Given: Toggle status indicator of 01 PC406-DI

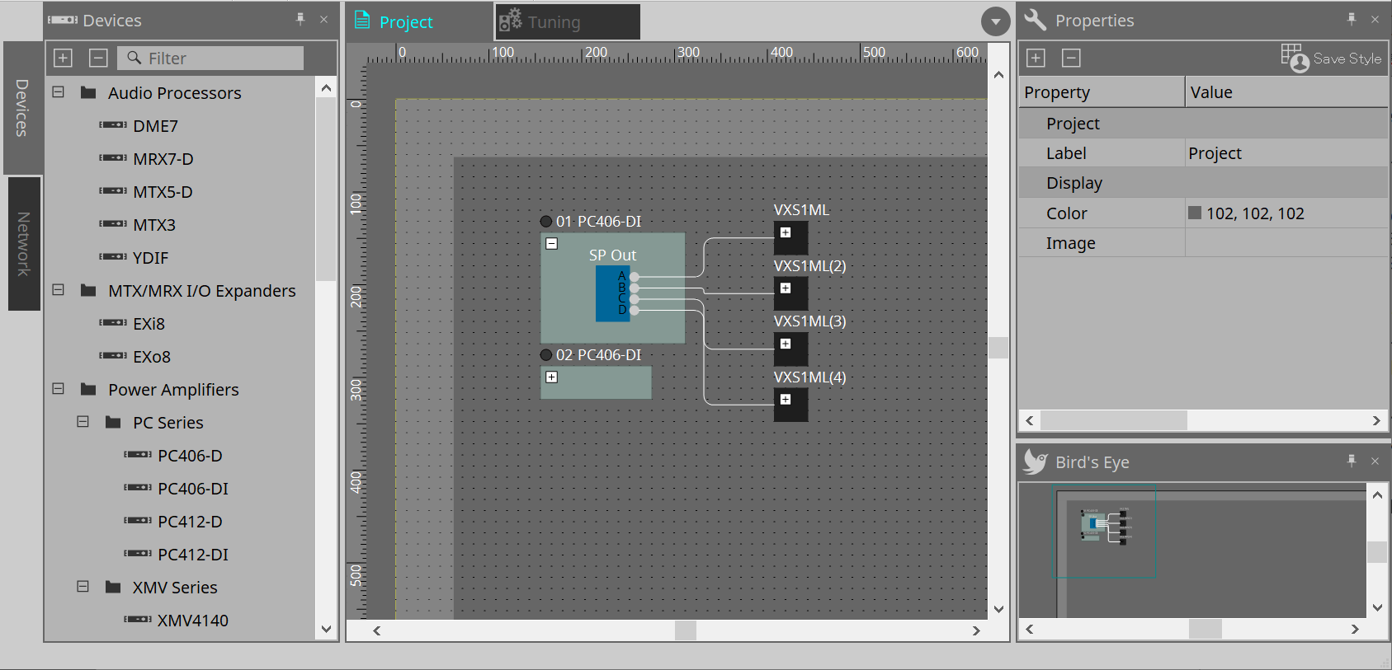Looking at the screenshot, I should click(546, 222).
